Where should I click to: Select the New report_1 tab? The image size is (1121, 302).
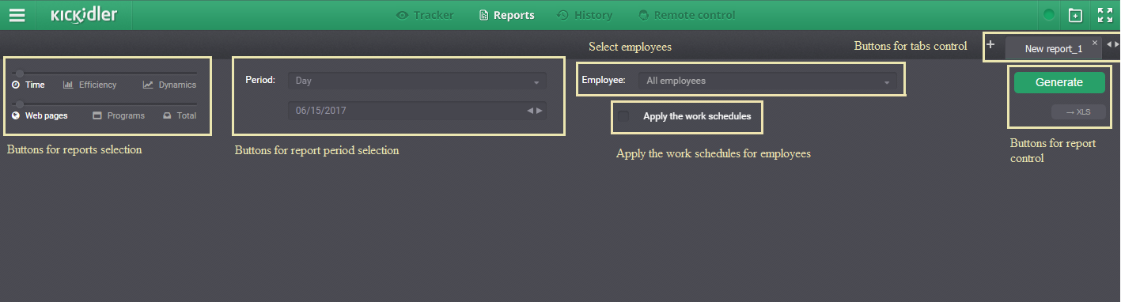coord(1053,49)
